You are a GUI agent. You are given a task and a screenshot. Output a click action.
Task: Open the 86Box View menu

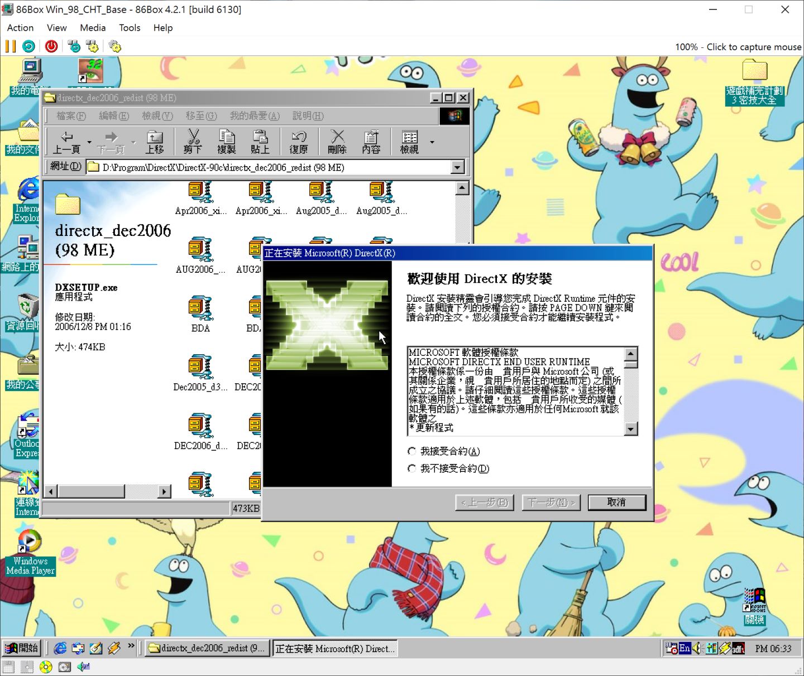(x=56, y=28)
